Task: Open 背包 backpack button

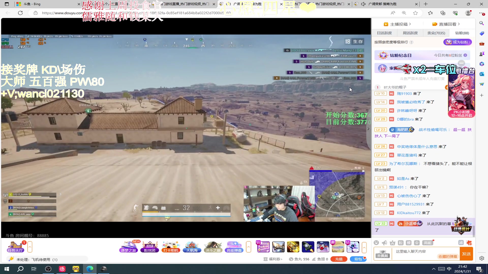Action: pos(358,259)
